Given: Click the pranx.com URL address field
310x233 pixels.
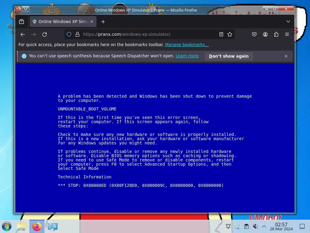Looking at the screenshot, I should (x=149, y=34).
